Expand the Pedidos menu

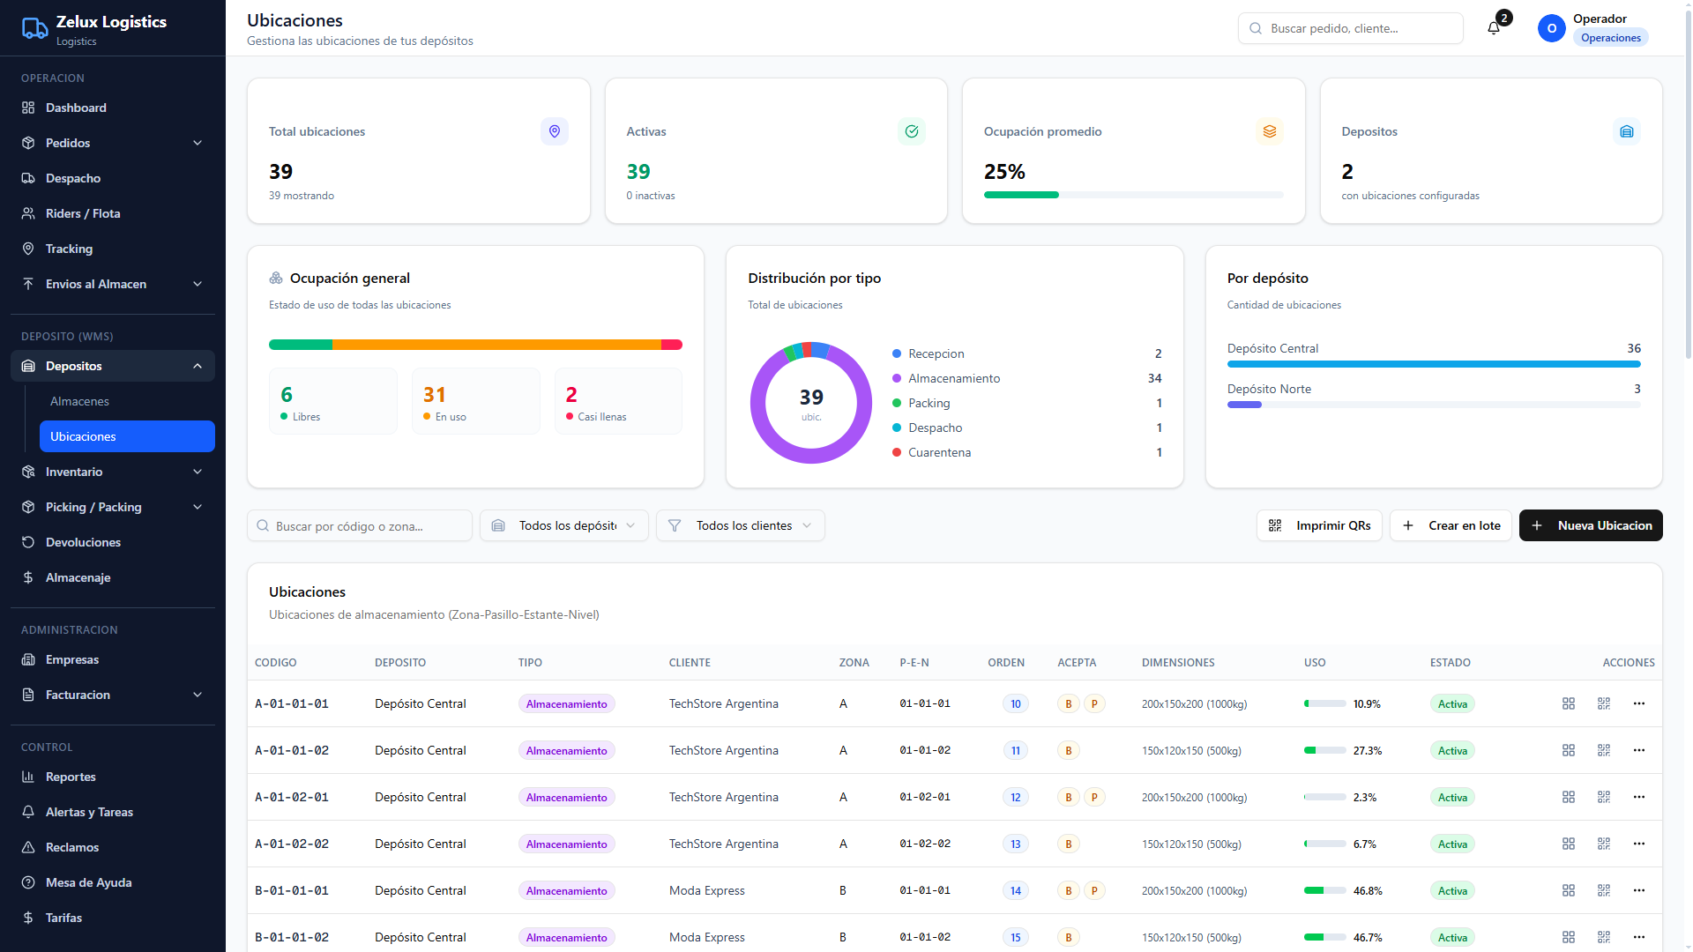point(113,143)
